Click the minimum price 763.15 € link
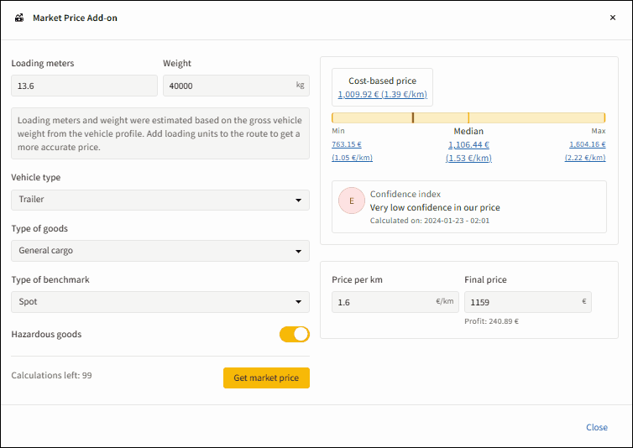The width and height of the screenshot is (633, 448). coord(347,144)
